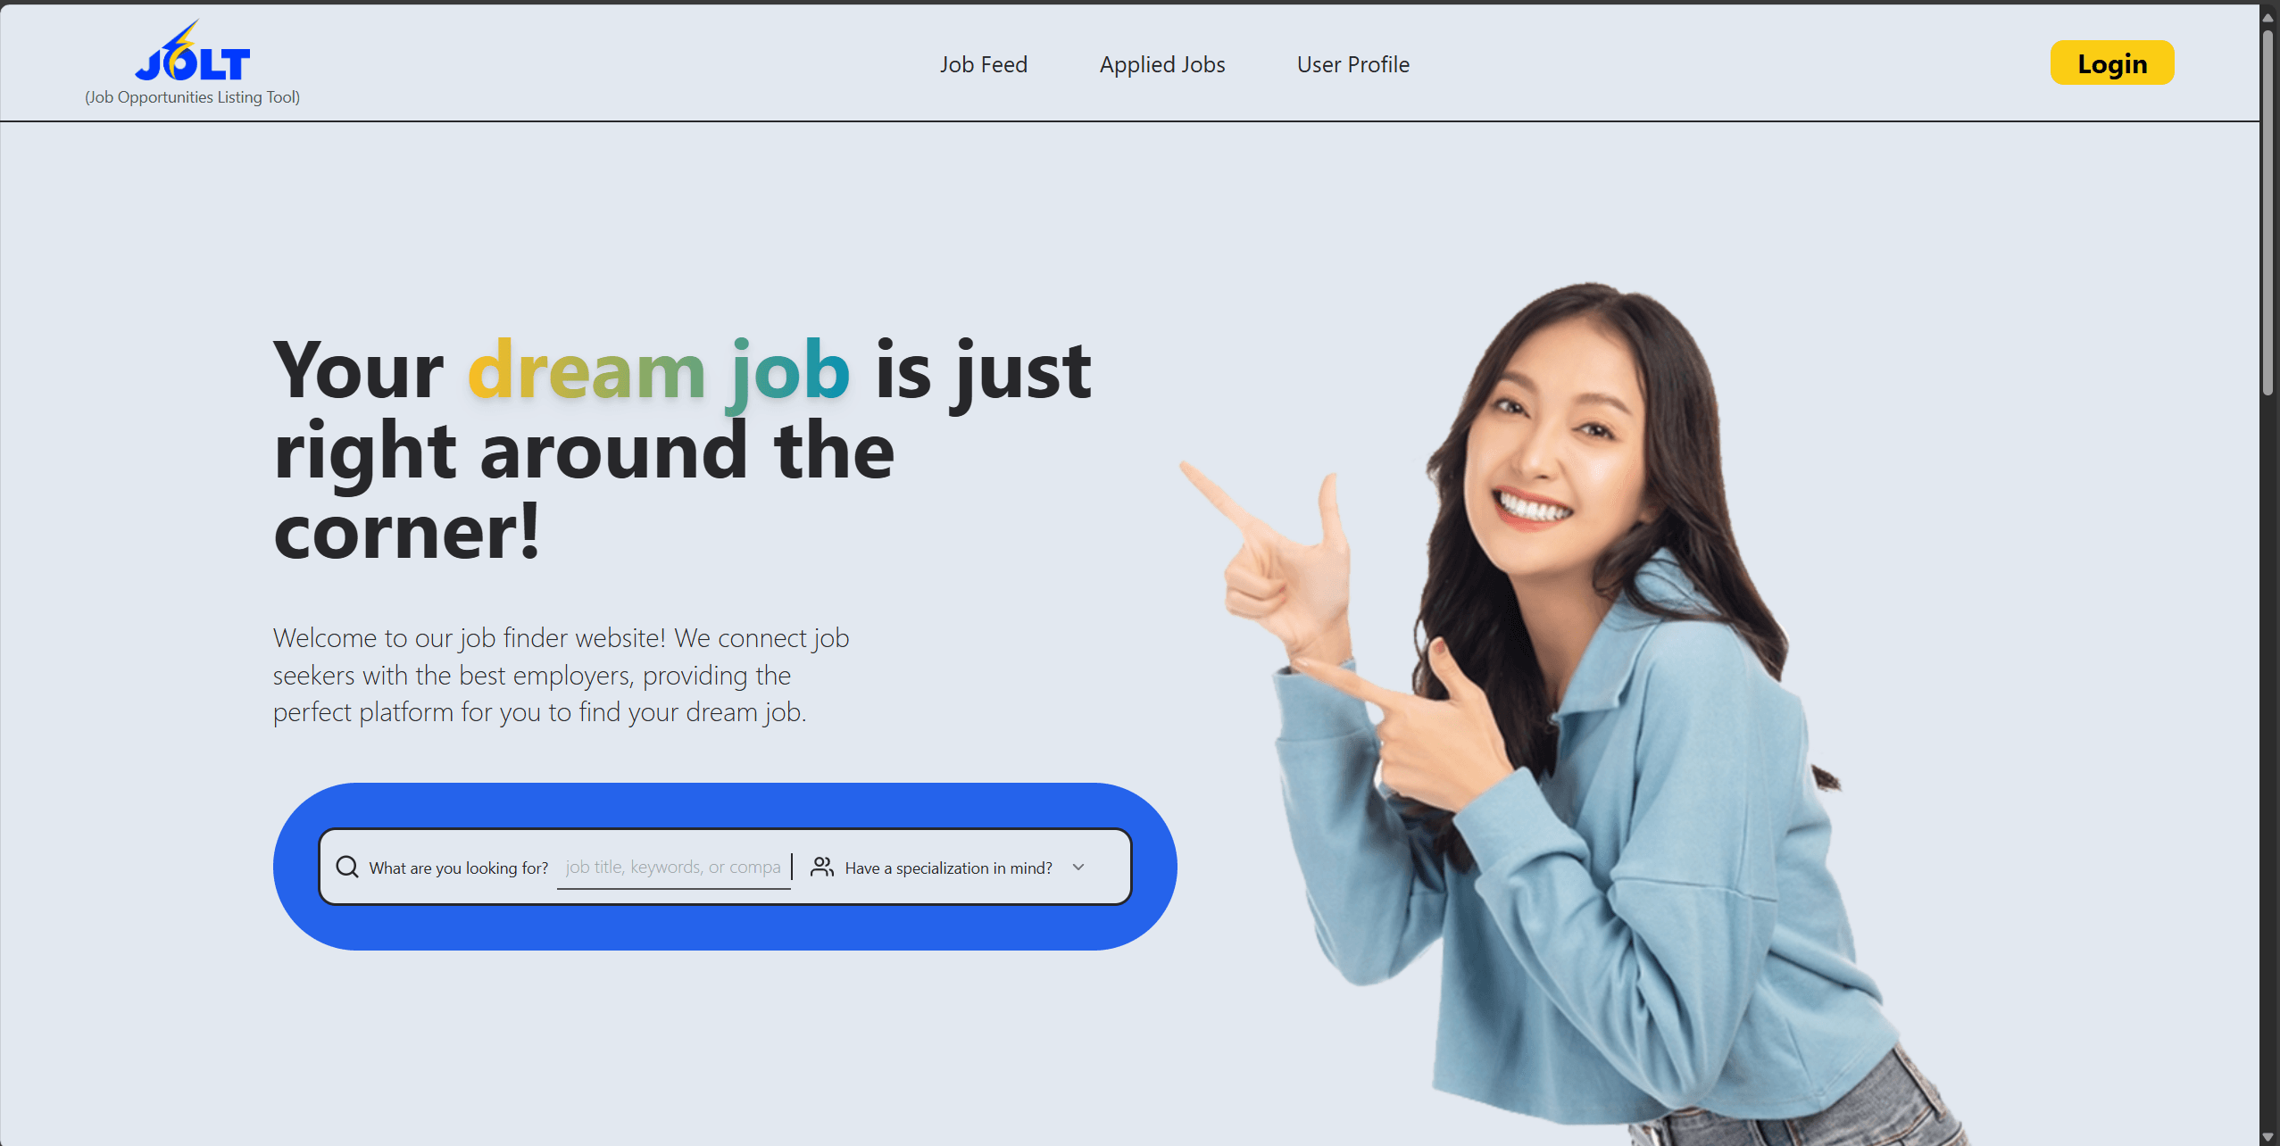Click the 'dream job' gradient heading text
This screenshot has height=1146, width=2280.
click(659, 370)
